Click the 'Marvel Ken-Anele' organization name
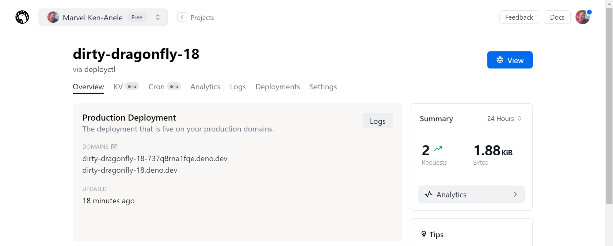 [x=93, y=17]
